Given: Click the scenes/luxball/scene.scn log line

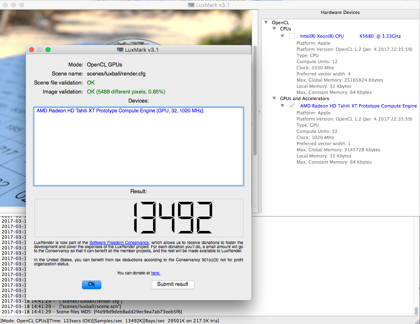Looking at the screenshot, I should [x=62, y=306].
